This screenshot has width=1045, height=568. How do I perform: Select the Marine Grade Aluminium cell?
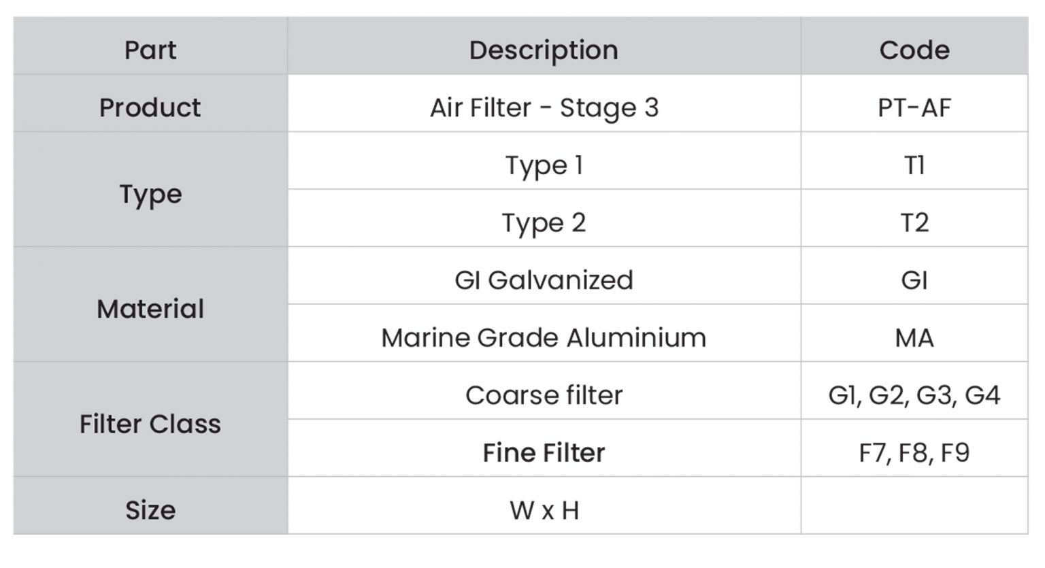coord(544,333)
